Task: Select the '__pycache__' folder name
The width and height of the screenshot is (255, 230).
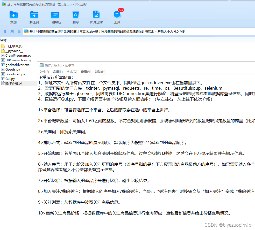Action: pyautogui.click(x=14, y=51)
